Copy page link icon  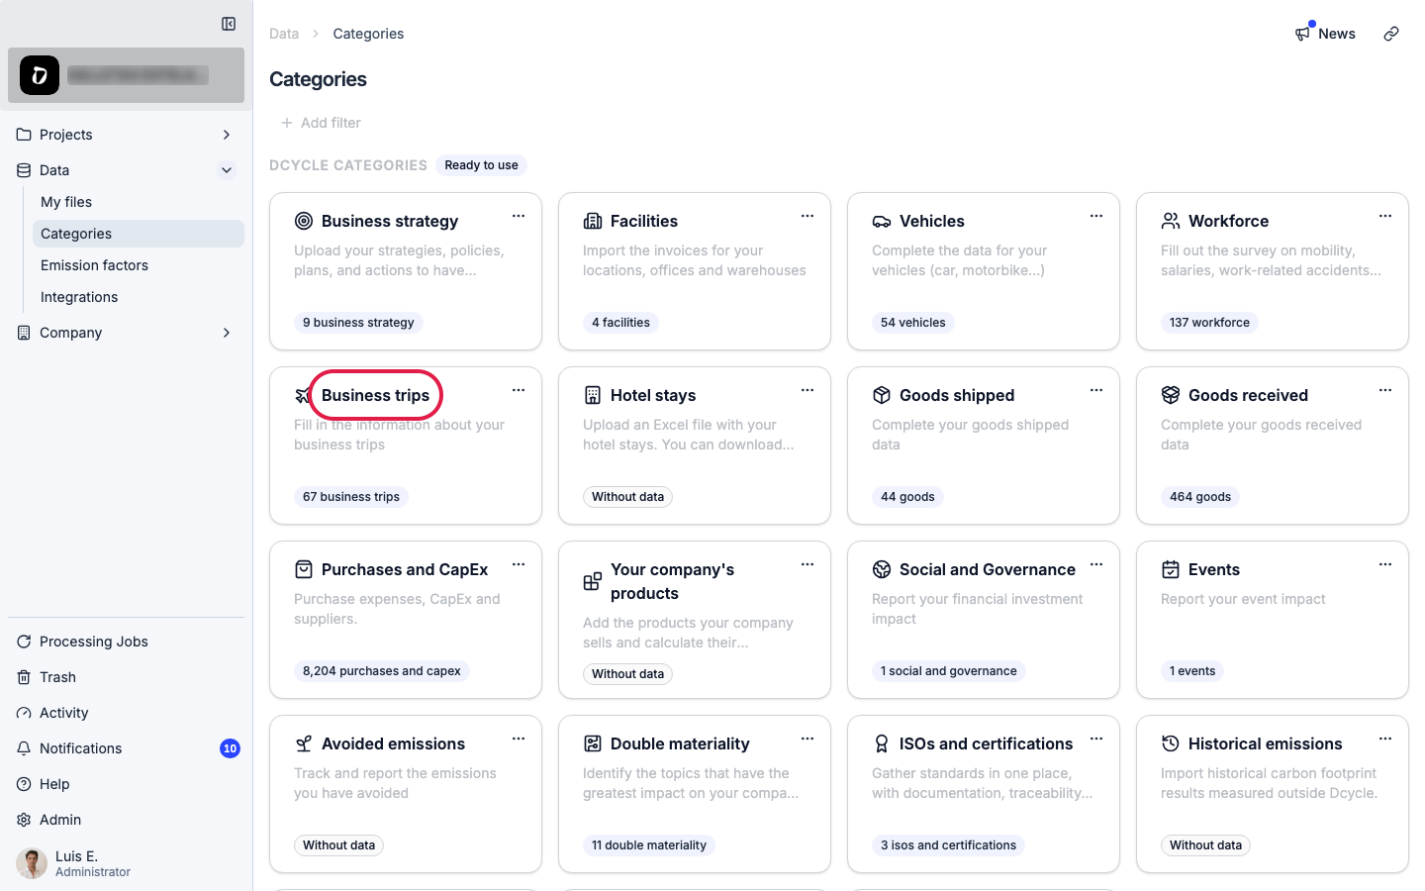click(1391, 34)
